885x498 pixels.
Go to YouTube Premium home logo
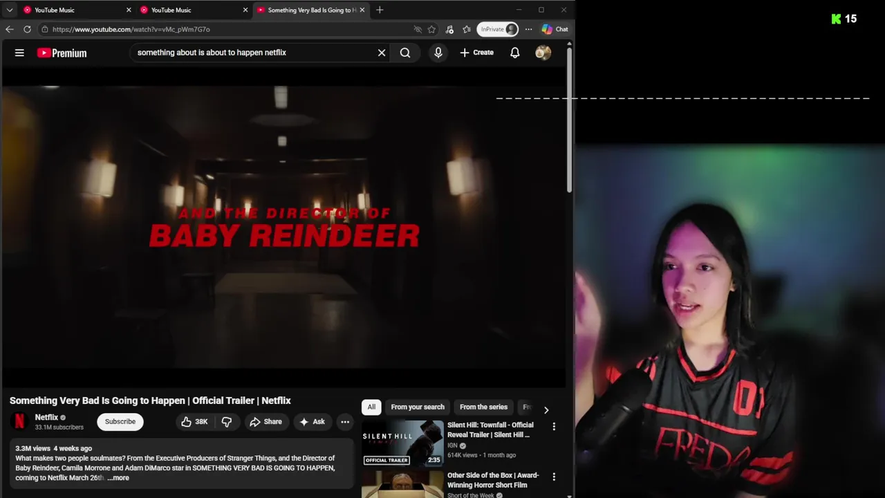point(62,53)
